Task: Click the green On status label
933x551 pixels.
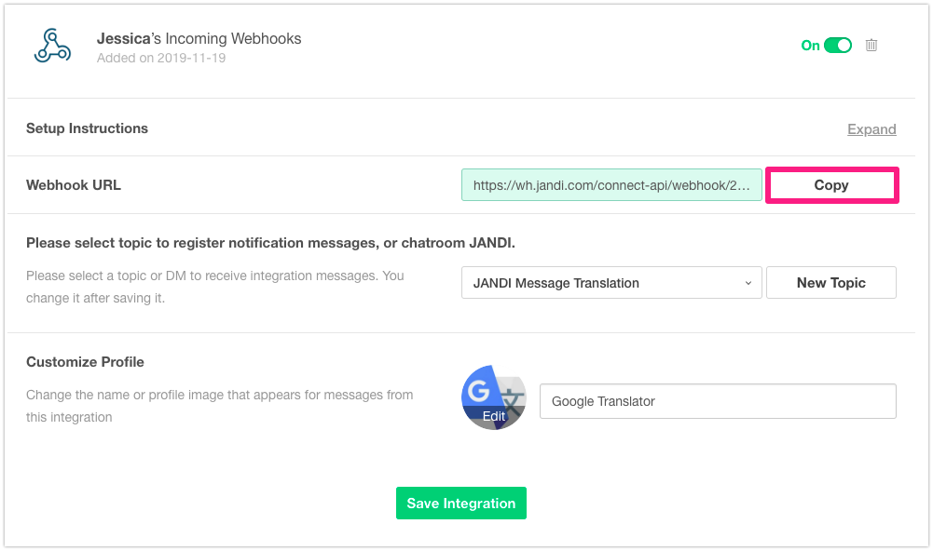Action: (x=810, y=45)
